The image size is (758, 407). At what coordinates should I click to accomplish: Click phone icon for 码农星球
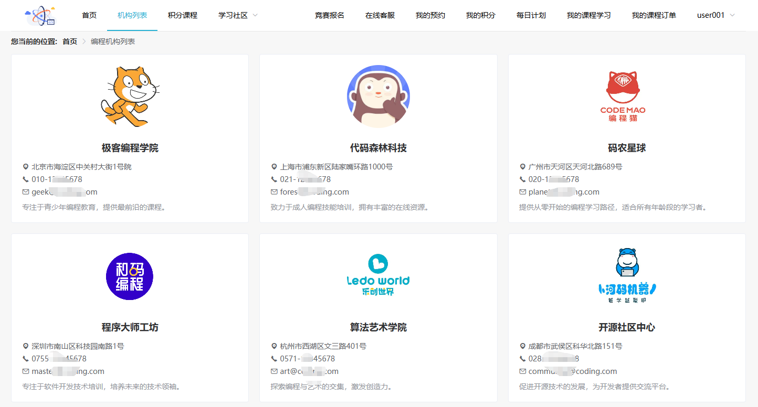[x=523, y=179]
